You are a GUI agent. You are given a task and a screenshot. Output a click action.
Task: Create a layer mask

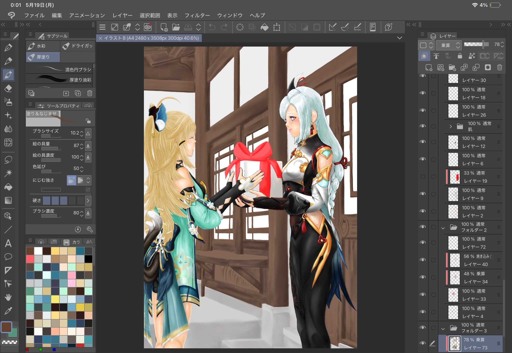pyautogui.click(x=488, y=67)
